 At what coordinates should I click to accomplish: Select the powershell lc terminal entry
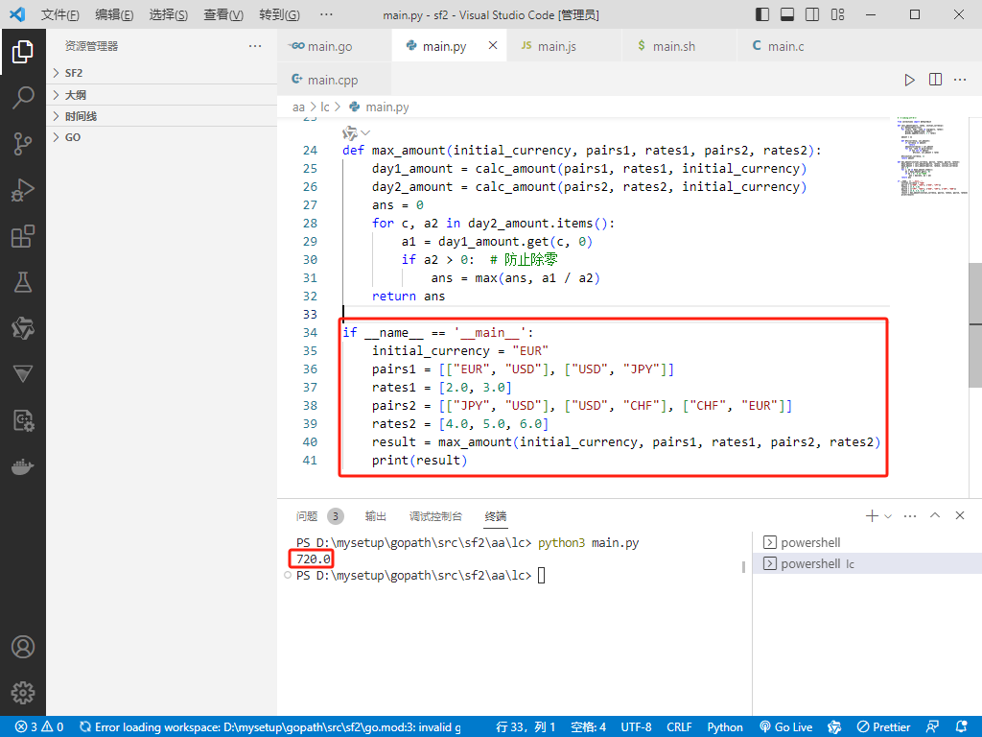[867, 563]
